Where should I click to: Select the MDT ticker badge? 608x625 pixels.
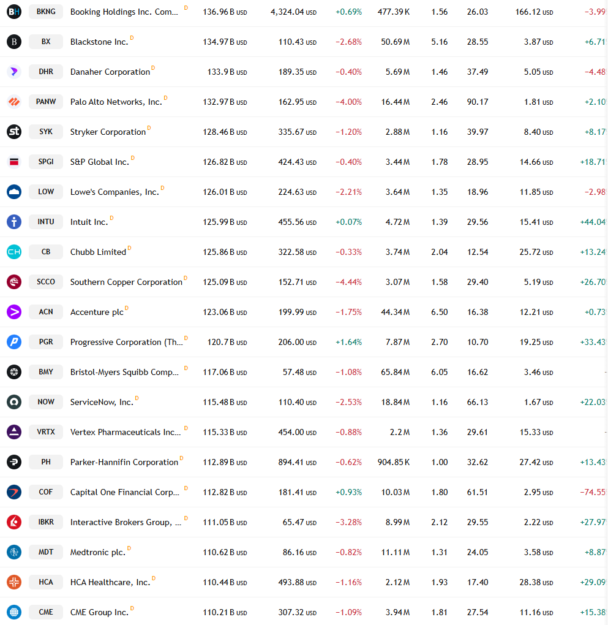click(x=46, y=552)
